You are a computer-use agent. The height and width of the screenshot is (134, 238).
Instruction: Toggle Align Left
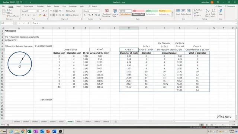[51, 15]
